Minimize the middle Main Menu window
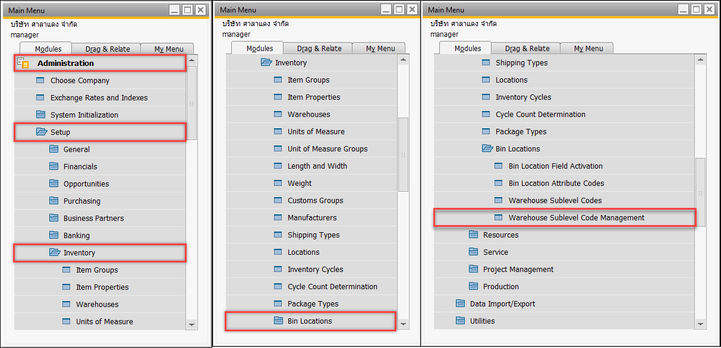Image resolution: width=721 pixels, height=348 pixels. pos(386,10)
